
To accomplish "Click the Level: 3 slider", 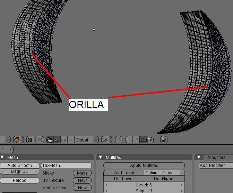I will coord(144,185).
